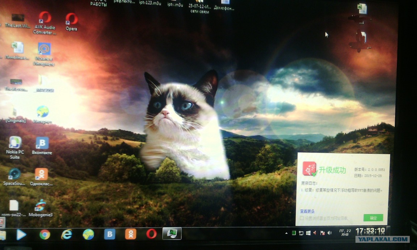Open the [Originals] folder on desktop
Viewport: 417px width, 250px height.
click(16, 115)
